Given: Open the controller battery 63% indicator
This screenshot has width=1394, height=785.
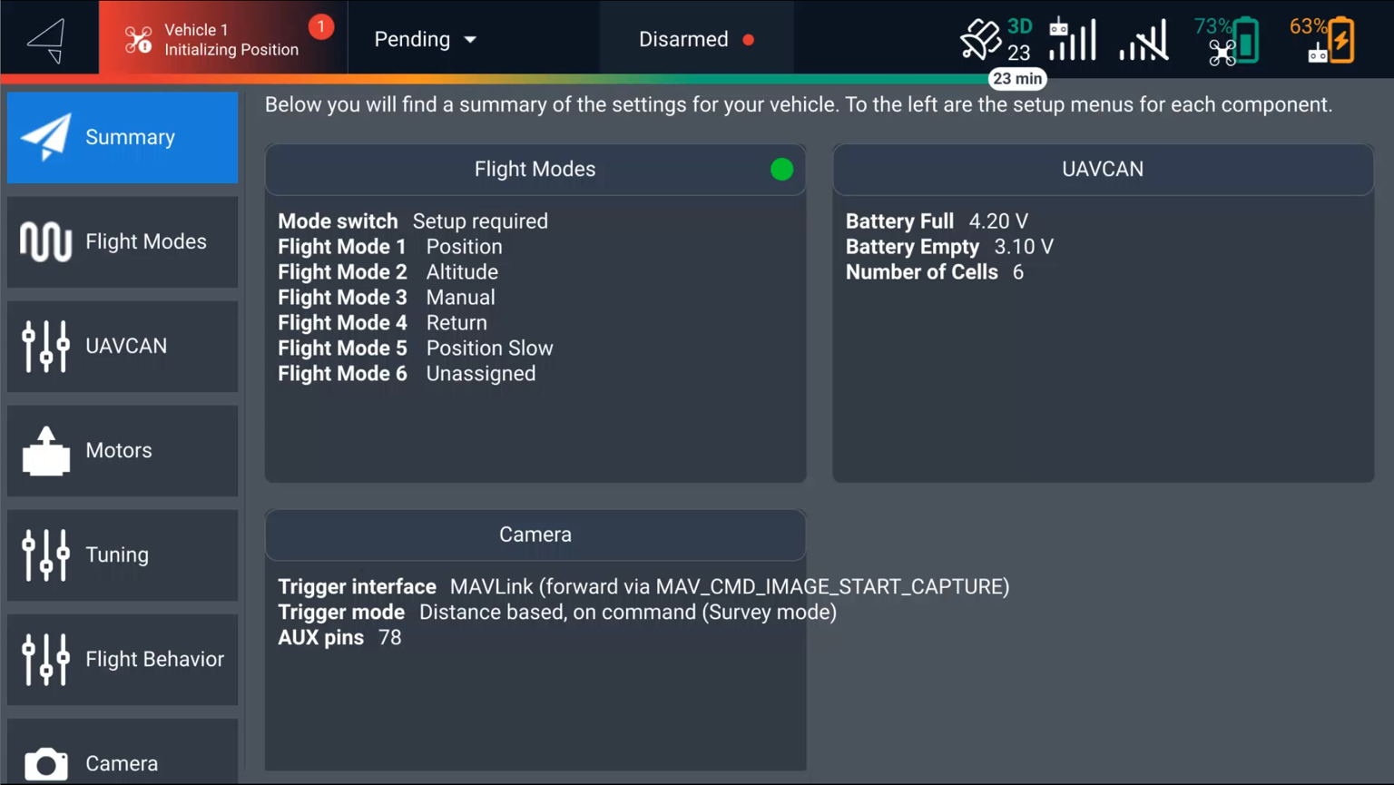Looking at the screenshot, I should pyautogui.click(x=1322, y=41).
